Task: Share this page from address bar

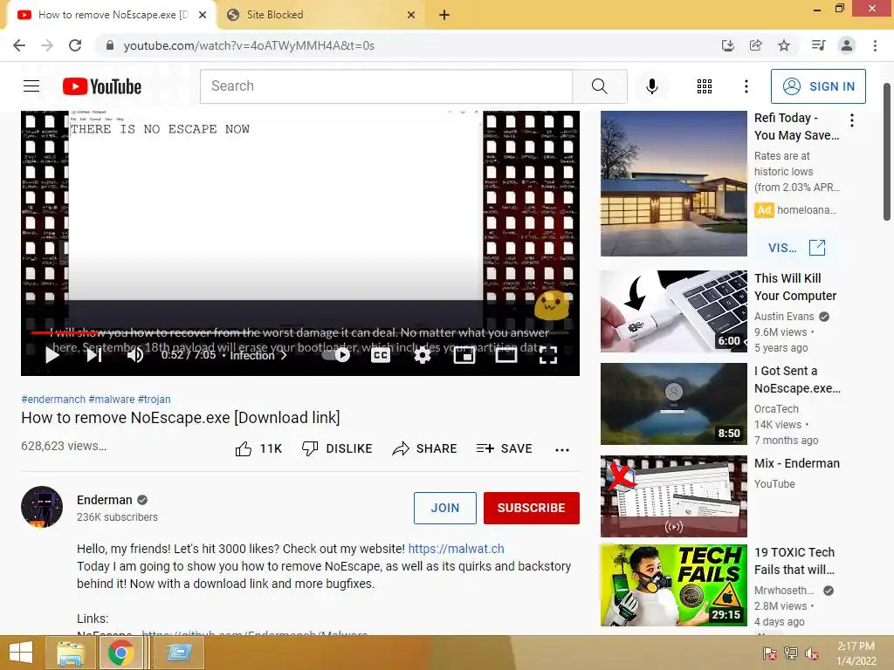Action: [x=755, y=45]
